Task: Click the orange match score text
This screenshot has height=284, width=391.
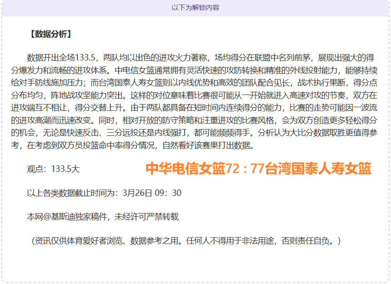Action: [259, 169]
